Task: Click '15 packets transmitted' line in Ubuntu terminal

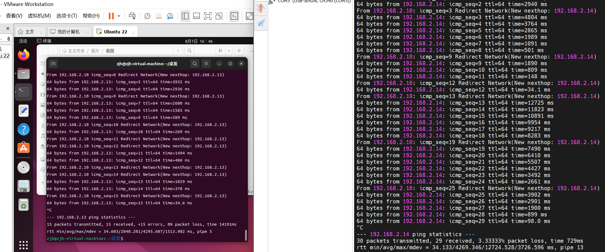Action: tap(142, 224)
